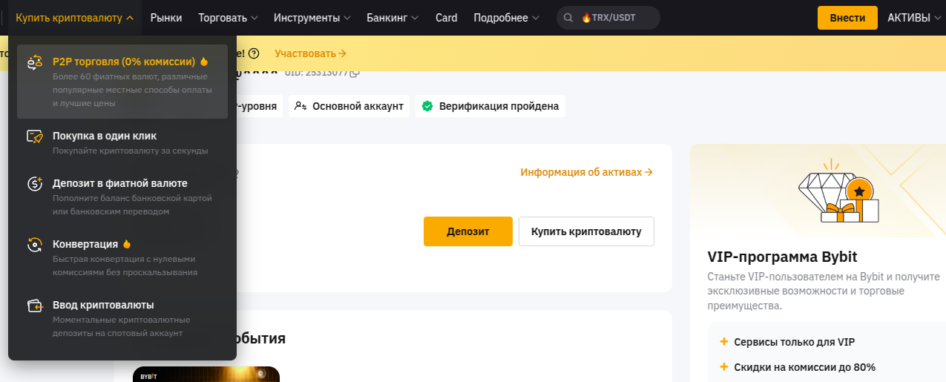Screen dimensions: 946x382
Task: Click the plus icon beside Скидки на комиссии
Action: 723,367
